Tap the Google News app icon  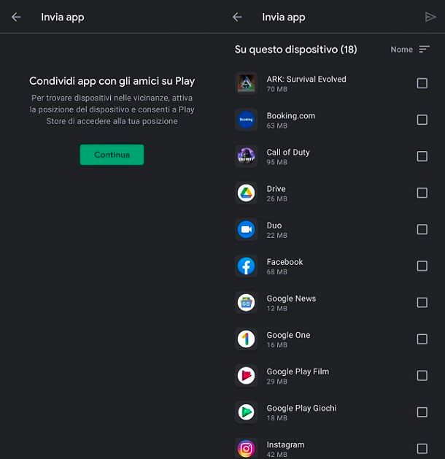(246, 302)
